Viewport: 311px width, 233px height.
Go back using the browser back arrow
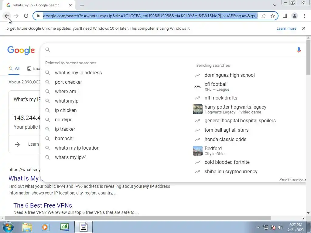coord(7,16)
